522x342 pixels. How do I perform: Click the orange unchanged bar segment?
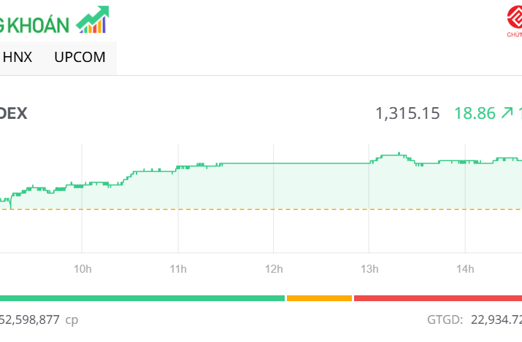coord(319,298)
